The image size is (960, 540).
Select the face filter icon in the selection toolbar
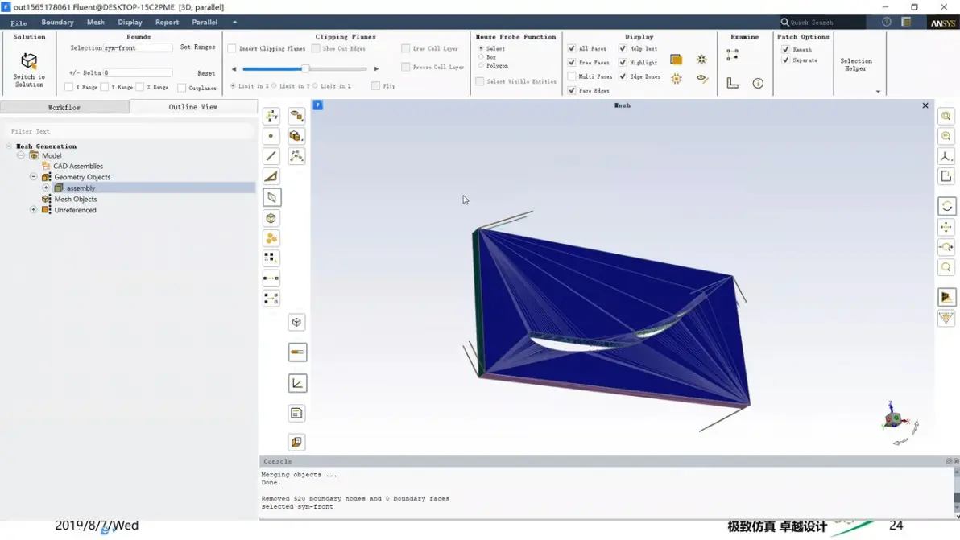coord(271,177)
